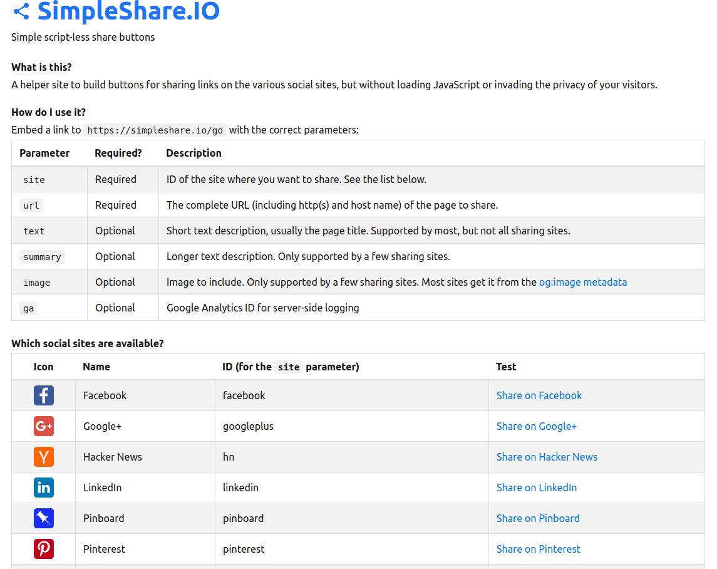717x569 pixels.
Task: Select the LinkedIn icon in the sites table
Action: click(43, 488)
